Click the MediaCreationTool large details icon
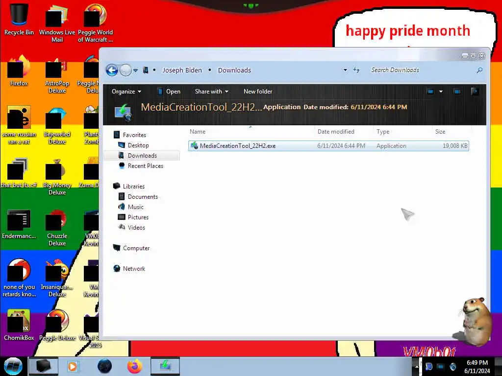Screen dimensions: 502x376 (123, 112)
